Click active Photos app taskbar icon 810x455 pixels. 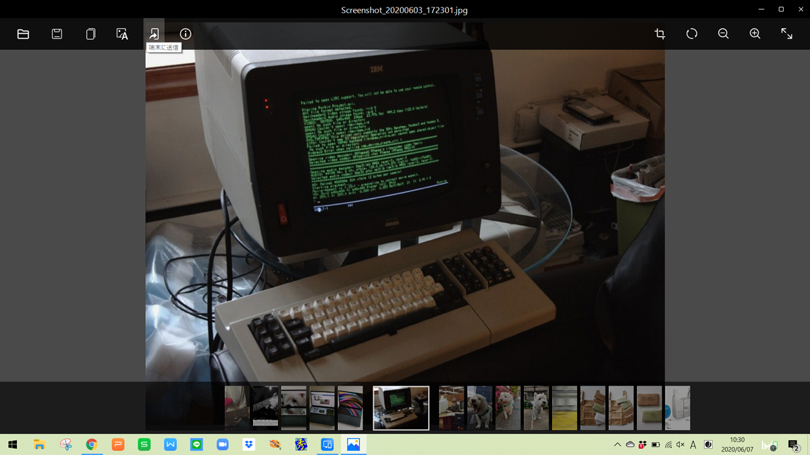coord(354,444)
